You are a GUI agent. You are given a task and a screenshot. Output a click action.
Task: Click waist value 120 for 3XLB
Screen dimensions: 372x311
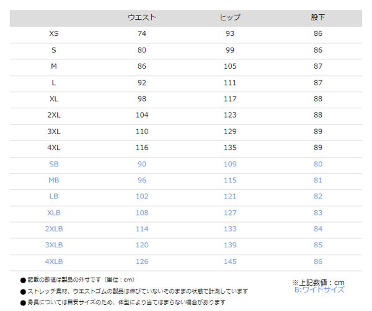point(142,245)
